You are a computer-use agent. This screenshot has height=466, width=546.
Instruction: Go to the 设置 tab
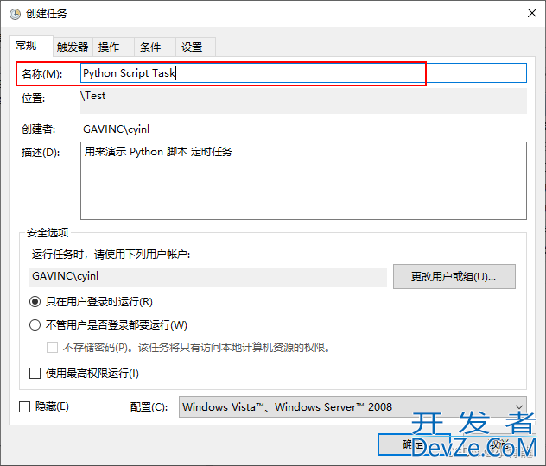pos(195,47)
